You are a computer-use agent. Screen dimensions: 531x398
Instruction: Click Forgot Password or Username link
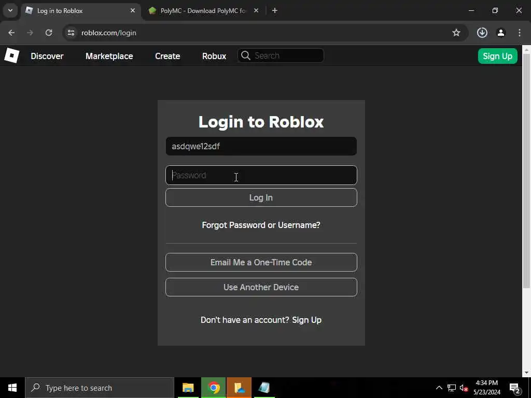261,225
